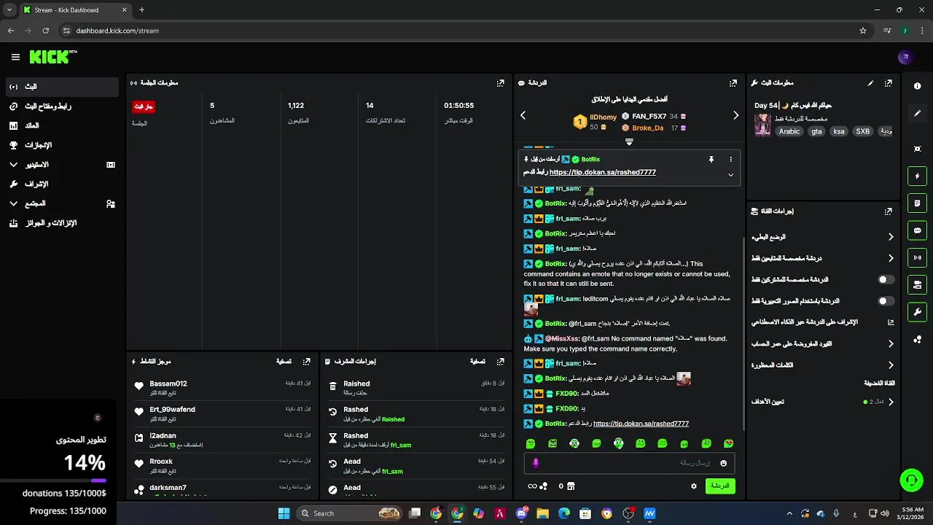This screenshot has height=525, width=933.
Task: Insert the heart-eyes emote in quick emote row
Action: pyautogui.click(x=728, y=443)
